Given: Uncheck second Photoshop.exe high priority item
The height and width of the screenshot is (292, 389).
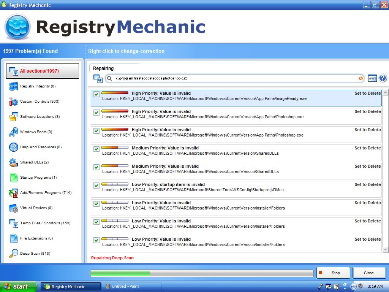Looking at the screenshot, I should click(96, 131).
